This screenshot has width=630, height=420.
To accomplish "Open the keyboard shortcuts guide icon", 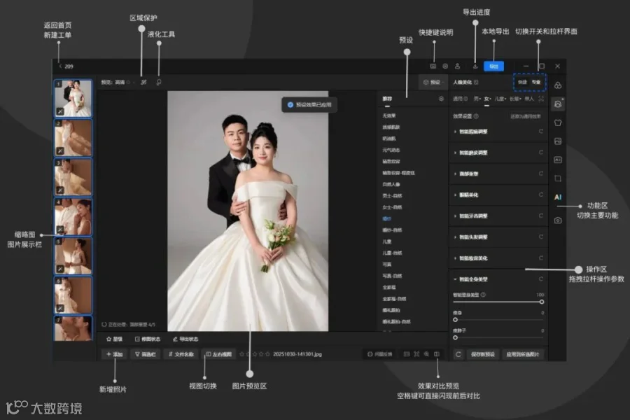I will (x=433, y=66).
